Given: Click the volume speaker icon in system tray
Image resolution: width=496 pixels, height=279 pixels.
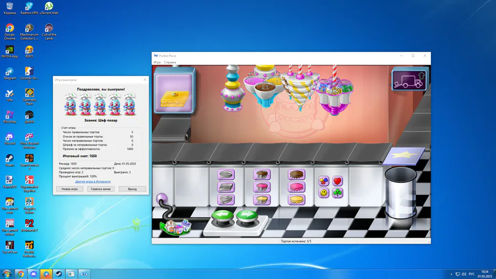Looking at the screenshot, I should (463, 274).
